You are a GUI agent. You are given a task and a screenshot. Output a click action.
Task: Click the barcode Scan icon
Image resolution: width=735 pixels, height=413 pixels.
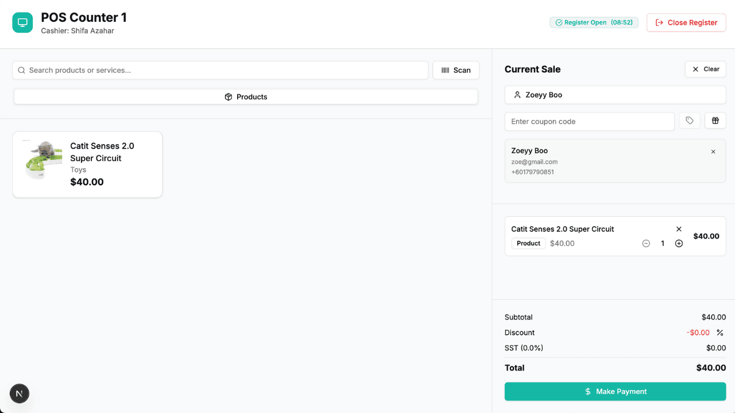[446, 70]
